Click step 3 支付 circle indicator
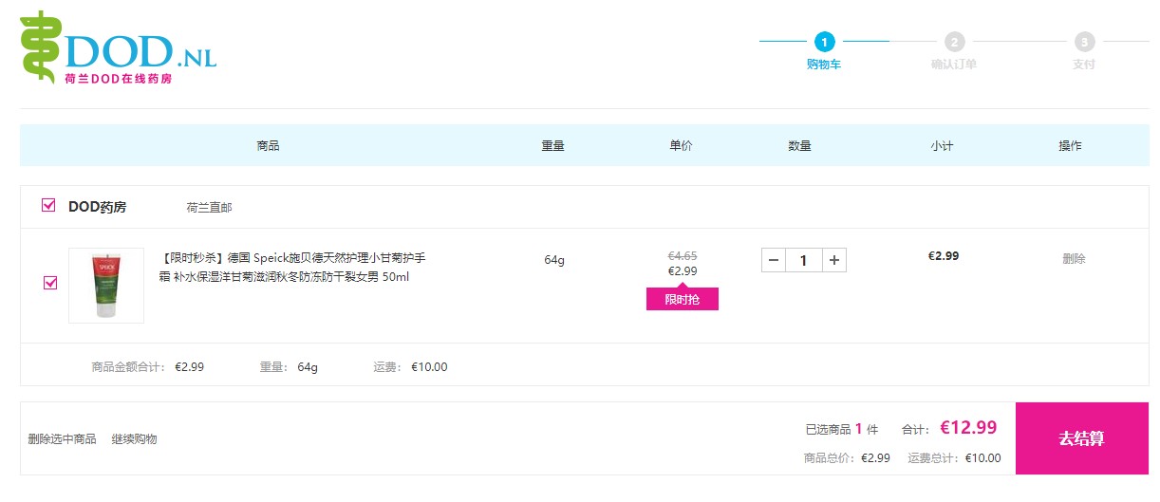The width and height of the screenshot is (1160, 502). tap(1084, 42)
